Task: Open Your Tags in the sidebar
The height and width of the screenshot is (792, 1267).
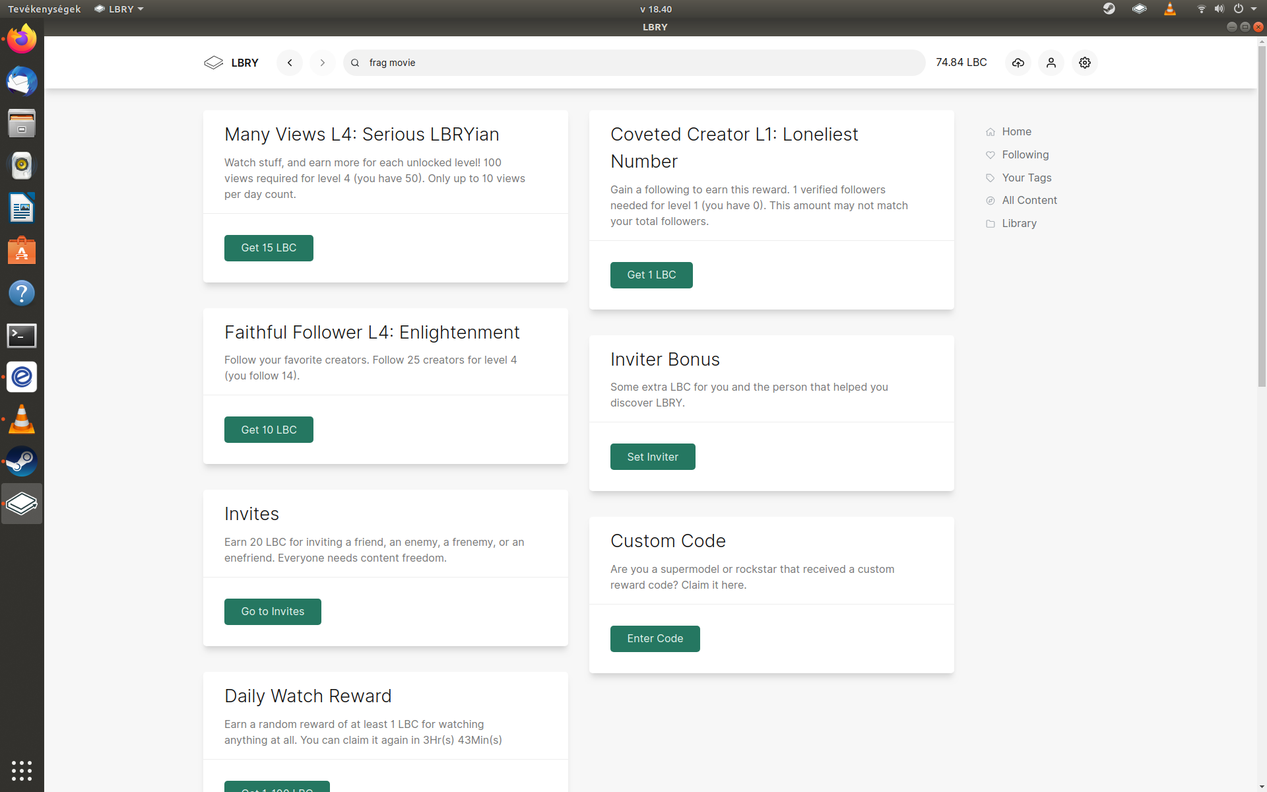Action: [x=1026, y=178]
